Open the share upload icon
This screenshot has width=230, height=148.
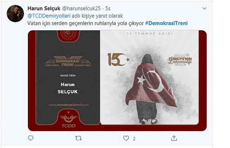[x=174, y=138]
